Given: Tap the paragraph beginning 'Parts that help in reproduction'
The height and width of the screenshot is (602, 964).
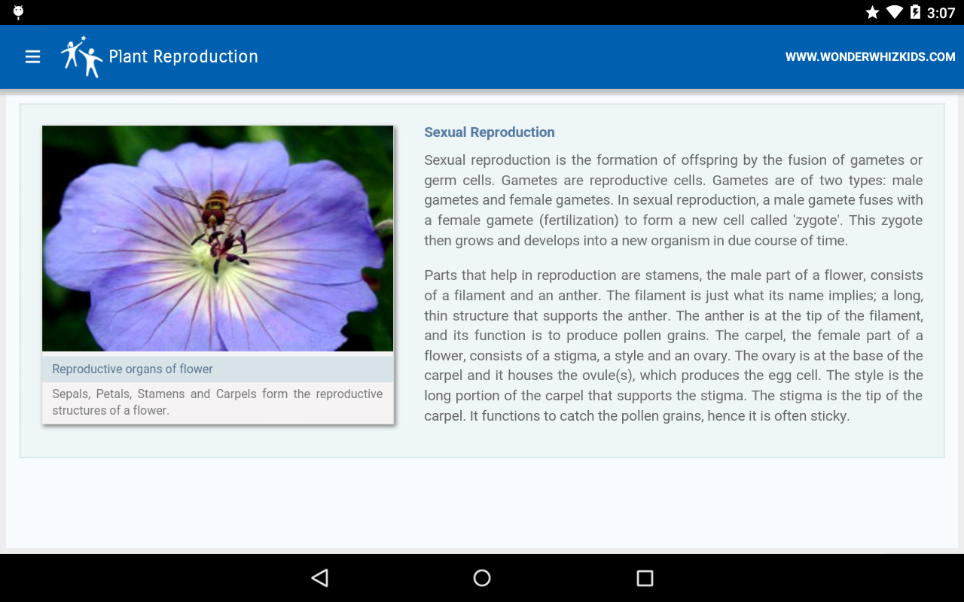Looking at the screenshot, I should tap(673, 345).
